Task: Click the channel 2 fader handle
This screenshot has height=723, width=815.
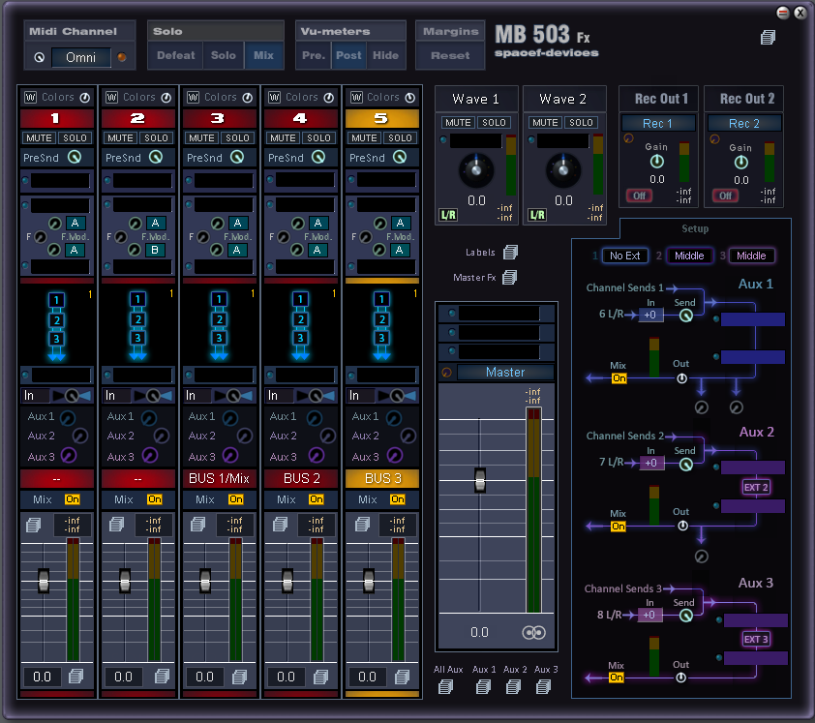Action: point(125,581)
